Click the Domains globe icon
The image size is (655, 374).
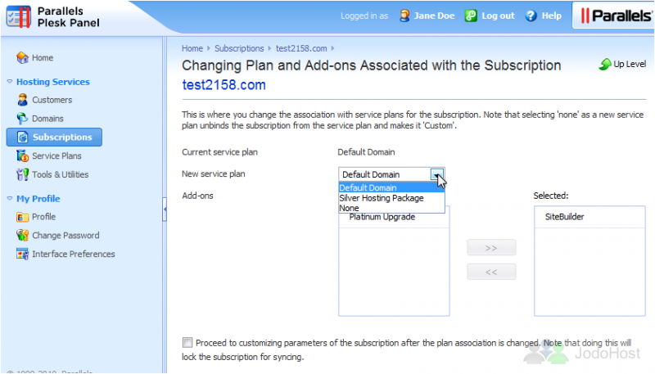[22, 119]
